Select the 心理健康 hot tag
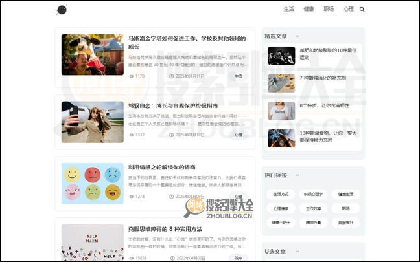 click(281, 208)
